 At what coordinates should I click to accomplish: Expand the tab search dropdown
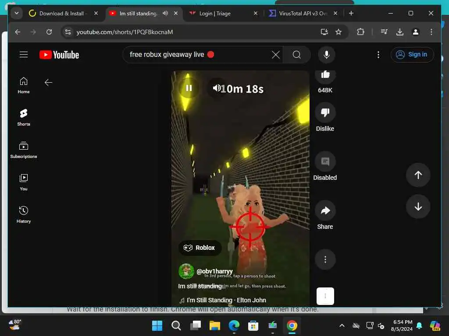click(x=17, y=14)
